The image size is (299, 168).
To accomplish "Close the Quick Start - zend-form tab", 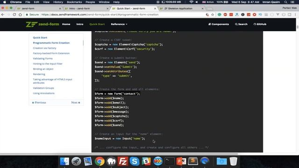I will click(x=155, y=8).
